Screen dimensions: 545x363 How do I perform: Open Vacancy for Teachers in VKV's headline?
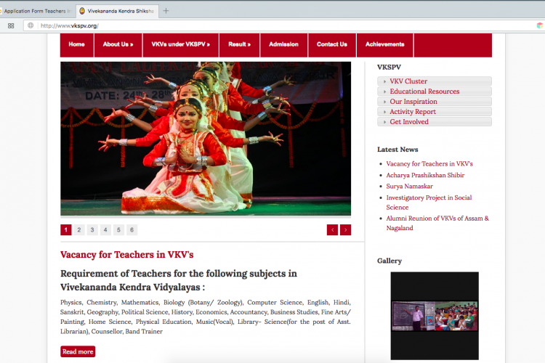pos(127,255)
